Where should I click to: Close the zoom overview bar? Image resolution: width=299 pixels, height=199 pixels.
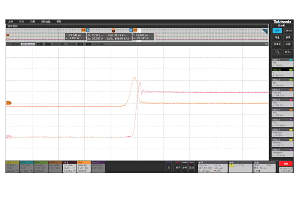click(x=266, y=44)
